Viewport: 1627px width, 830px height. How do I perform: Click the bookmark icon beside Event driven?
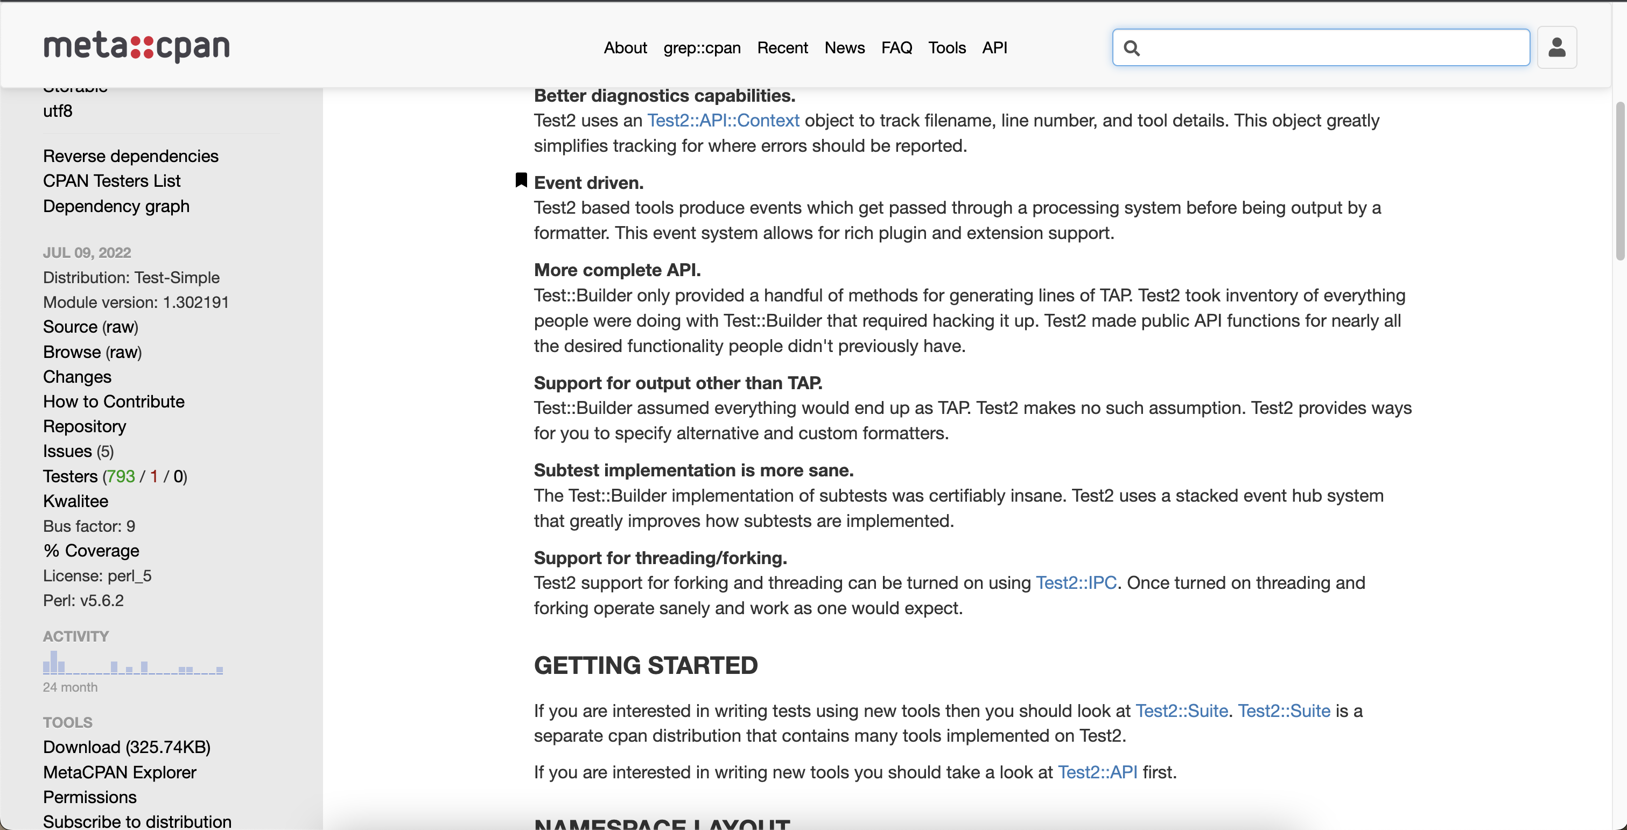click(x=521, y=181)
